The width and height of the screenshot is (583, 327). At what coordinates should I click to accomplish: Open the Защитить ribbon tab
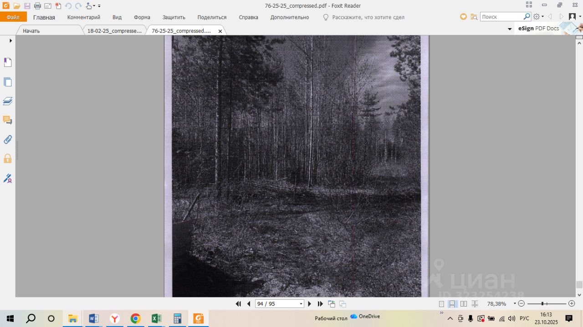174,17
